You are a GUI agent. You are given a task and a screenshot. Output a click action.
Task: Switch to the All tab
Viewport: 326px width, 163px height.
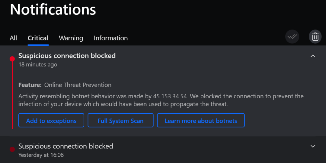(13, 38)
